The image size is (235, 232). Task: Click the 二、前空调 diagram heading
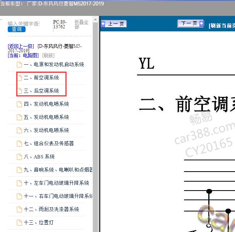(x=187, y=104)
